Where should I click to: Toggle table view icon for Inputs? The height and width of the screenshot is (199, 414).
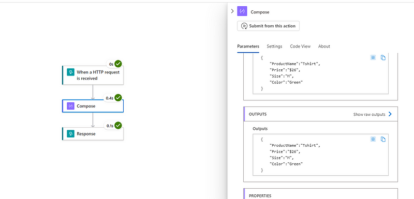(373, 57)
